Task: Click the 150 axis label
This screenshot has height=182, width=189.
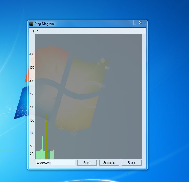Action: point(32,120)
